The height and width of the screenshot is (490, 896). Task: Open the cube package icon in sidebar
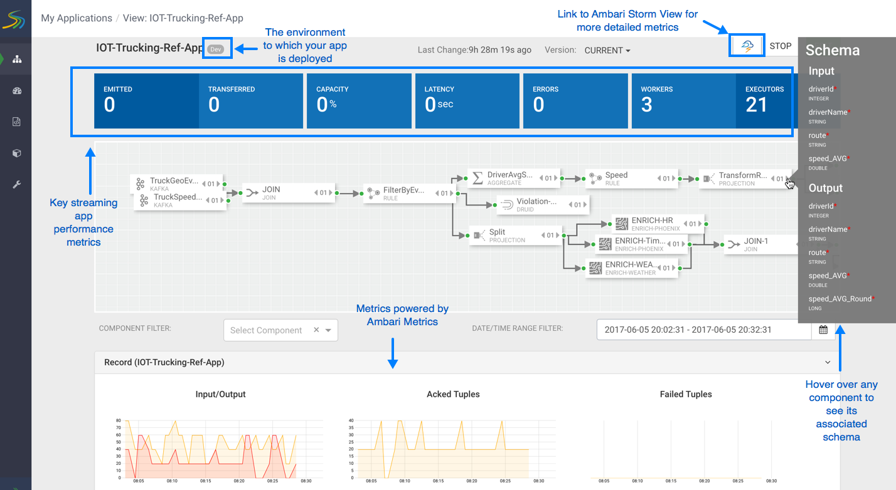pos(17,153)
